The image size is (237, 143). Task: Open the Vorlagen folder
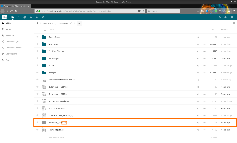[52, 73]
